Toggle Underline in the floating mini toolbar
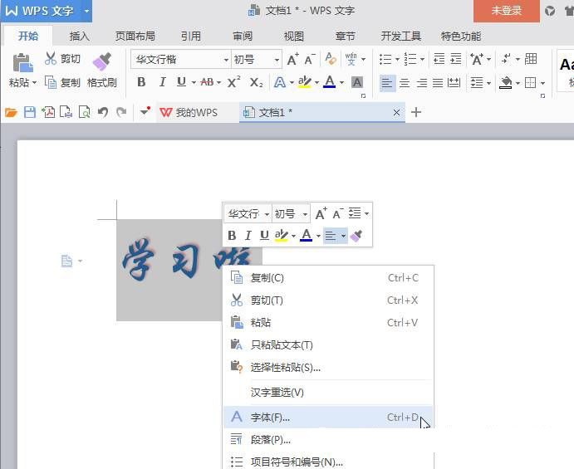Viewport: 574px width, 469px height. (x=263, y=236)
